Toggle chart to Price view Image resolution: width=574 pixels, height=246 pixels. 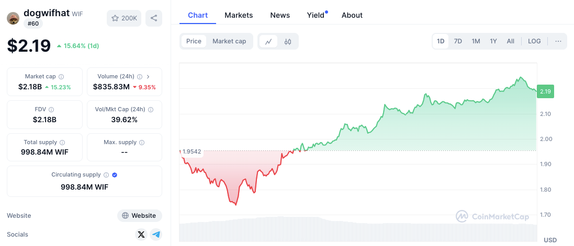(x=194, y=41)
